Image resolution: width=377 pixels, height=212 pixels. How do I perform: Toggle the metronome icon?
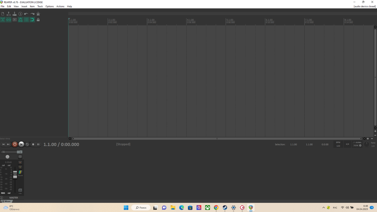[38, 14]
